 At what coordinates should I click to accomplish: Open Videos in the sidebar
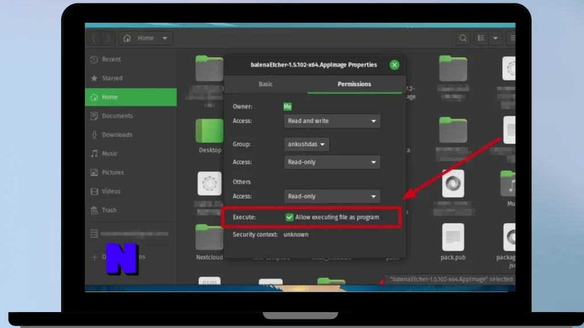point(131,191)
